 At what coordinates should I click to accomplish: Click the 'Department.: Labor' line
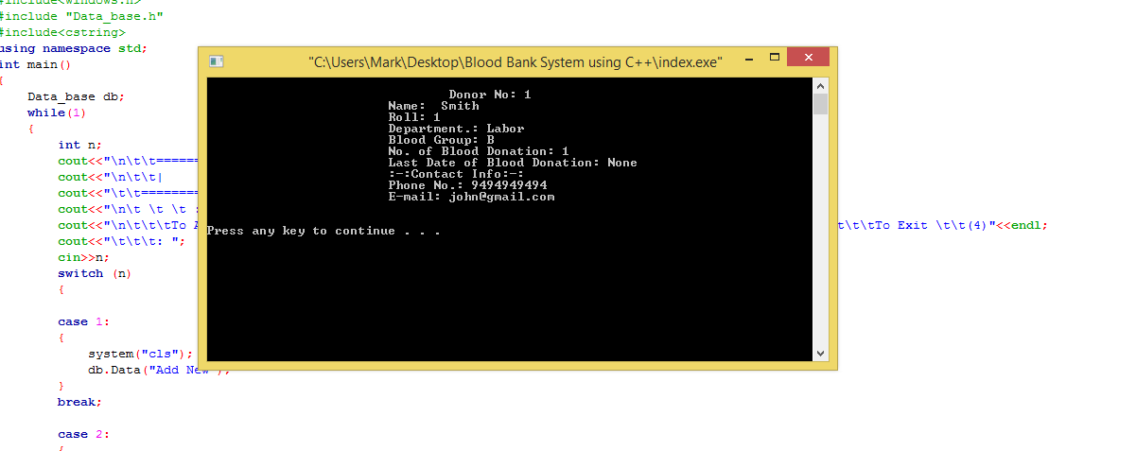coord(456,129)
